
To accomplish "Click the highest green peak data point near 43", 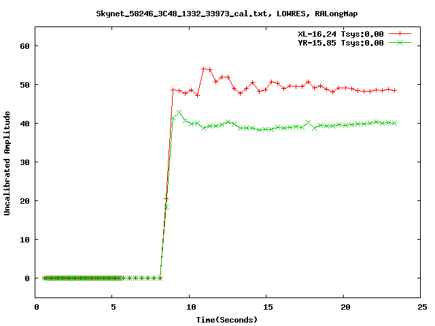I will [179, 112].
